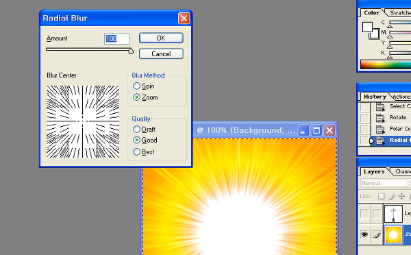411x255 pixels.
Task: Click the history state slider marker
Action: click(x=372, y=141)
